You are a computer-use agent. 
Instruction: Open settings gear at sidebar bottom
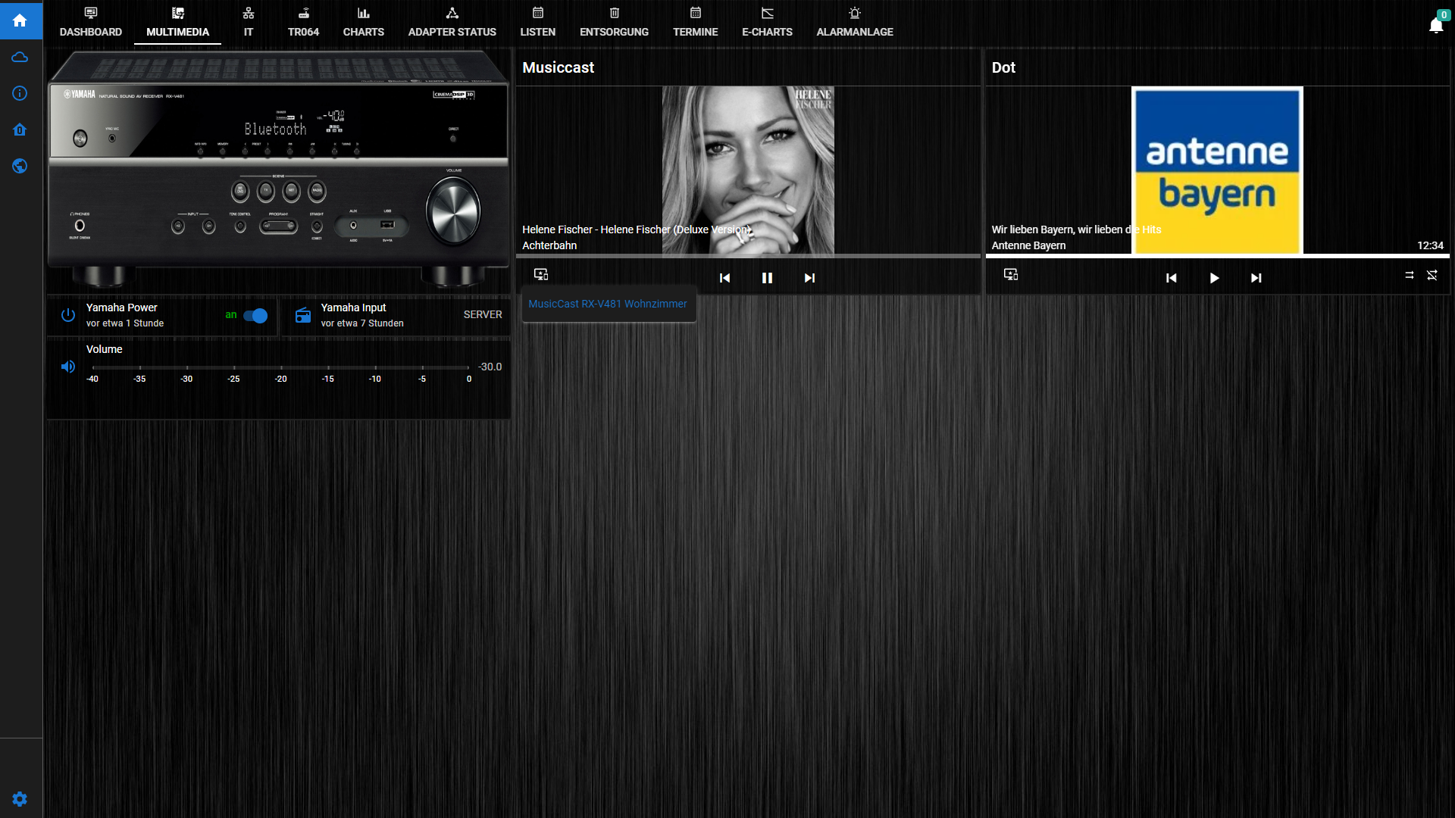click(20, 799)
